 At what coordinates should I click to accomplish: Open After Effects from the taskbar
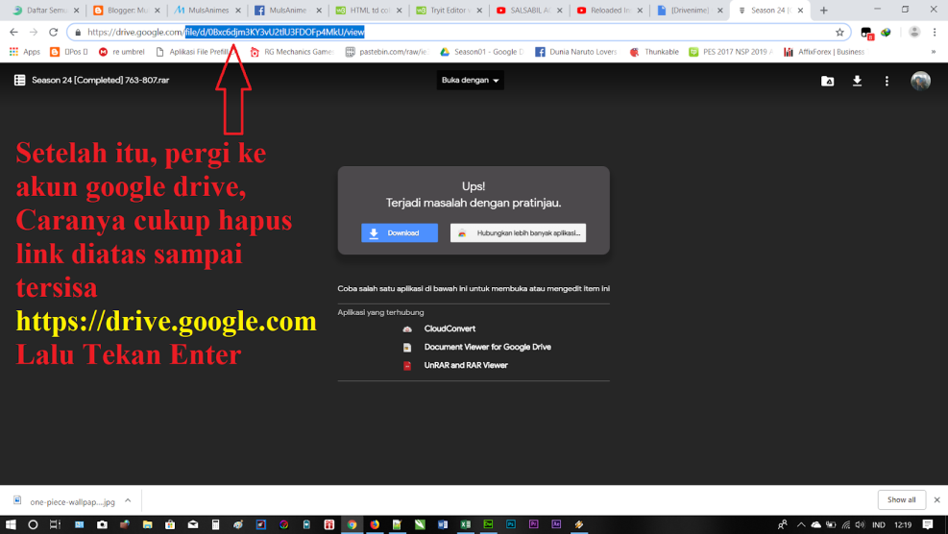(556, 524)
